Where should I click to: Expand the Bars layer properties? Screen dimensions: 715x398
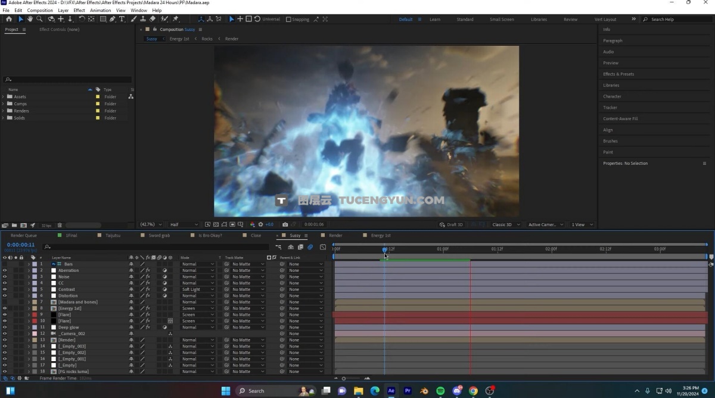click(29, 264)
